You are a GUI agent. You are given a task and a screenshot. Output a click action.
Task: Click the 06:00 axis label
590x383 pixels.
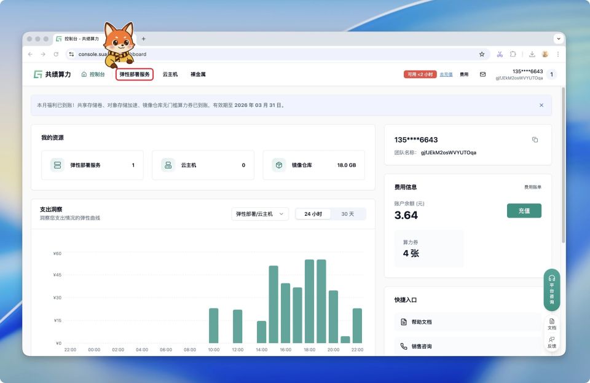166,350
